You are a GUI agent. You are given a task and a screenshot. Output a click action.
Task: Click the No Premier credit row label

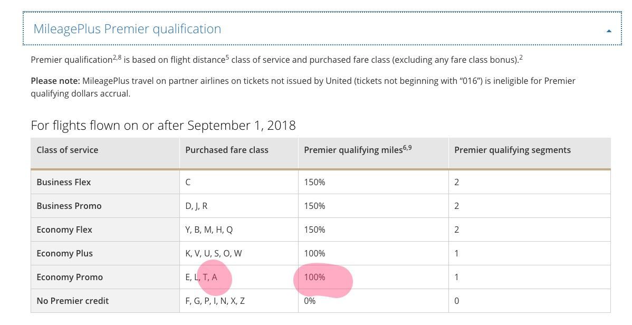click(73, 301)
